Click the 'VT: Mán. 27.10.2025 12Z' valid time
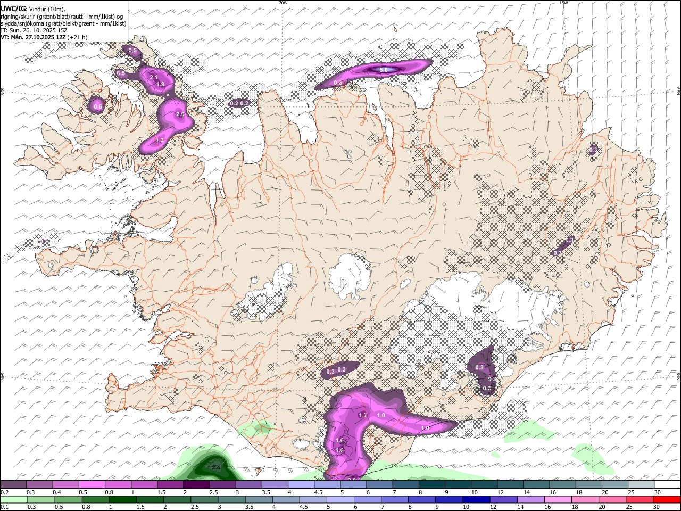Image resolution: width=681 pixels, height=511 pixels. tap(34, 37)
